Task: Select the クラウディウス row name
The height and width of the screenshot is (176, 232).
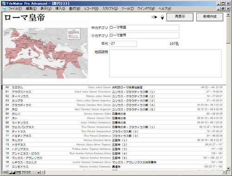Action: click(21, 105)
